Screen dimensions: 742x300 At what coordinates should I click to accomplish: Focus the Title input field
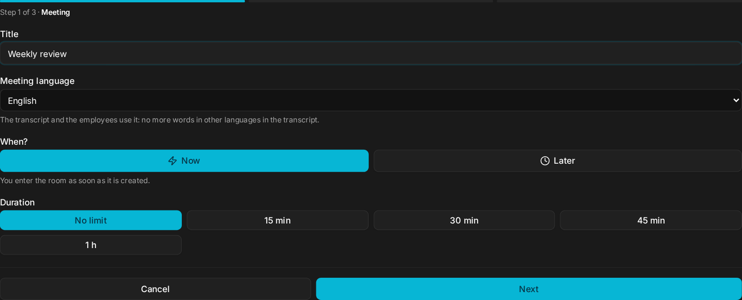371,54
